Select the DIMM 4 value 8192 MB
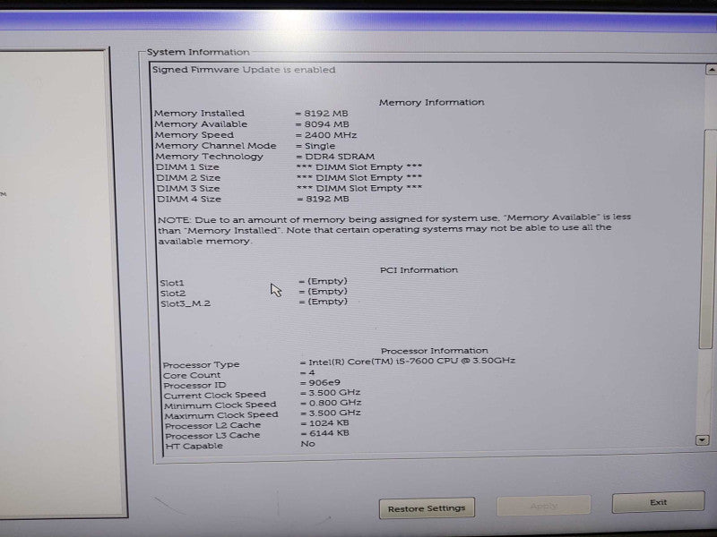The height and width of the screenshot is (537, 717). pos(327,199)
